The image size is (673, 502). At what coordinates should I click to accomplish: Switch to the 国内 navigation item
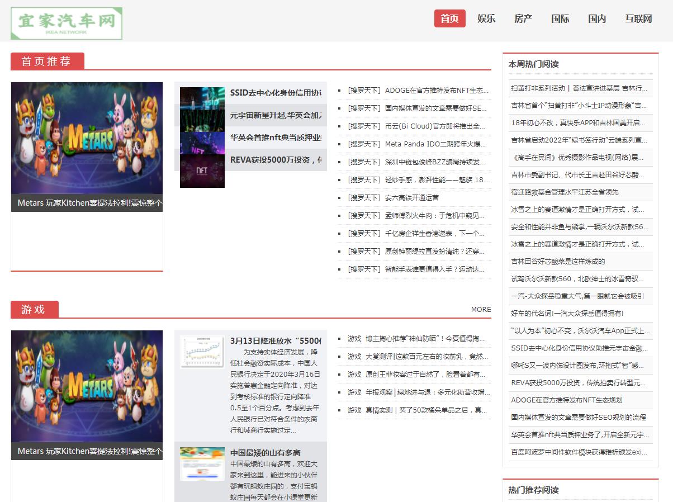pyautogui.click(x=597, y=18)
